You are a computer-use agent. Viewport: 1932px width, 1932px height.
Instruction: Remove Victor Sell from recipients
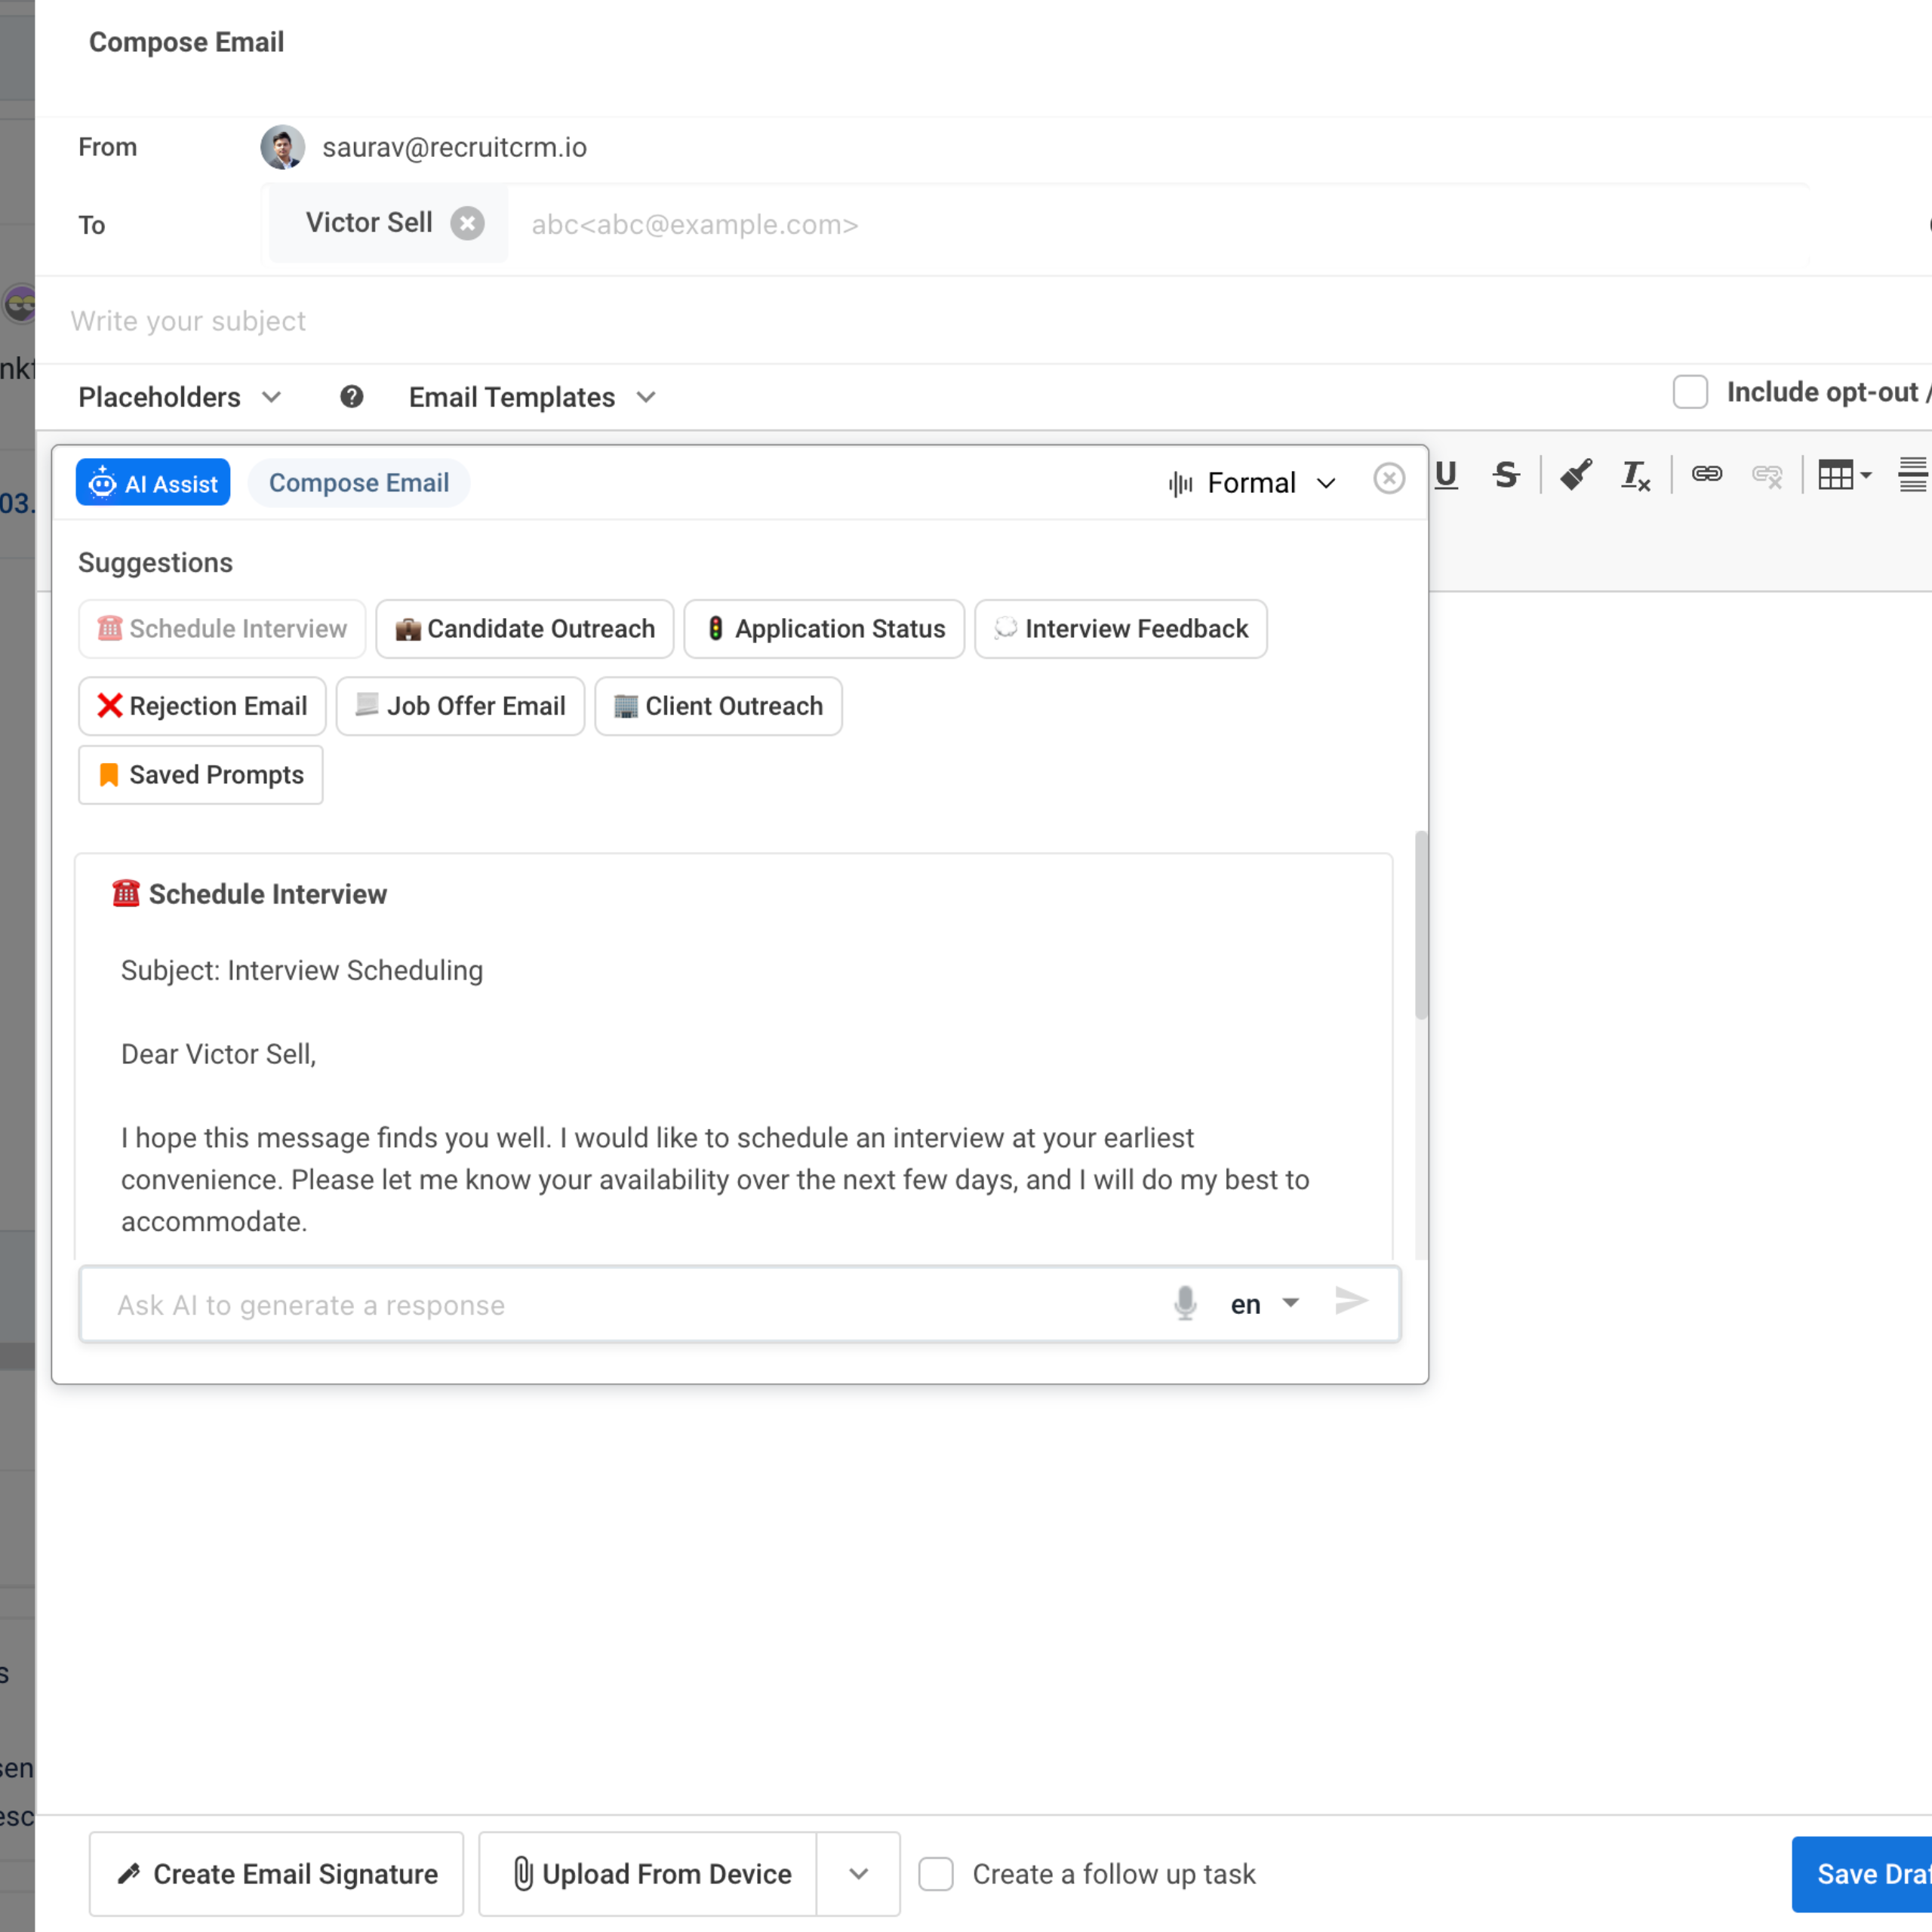[467, 223]
